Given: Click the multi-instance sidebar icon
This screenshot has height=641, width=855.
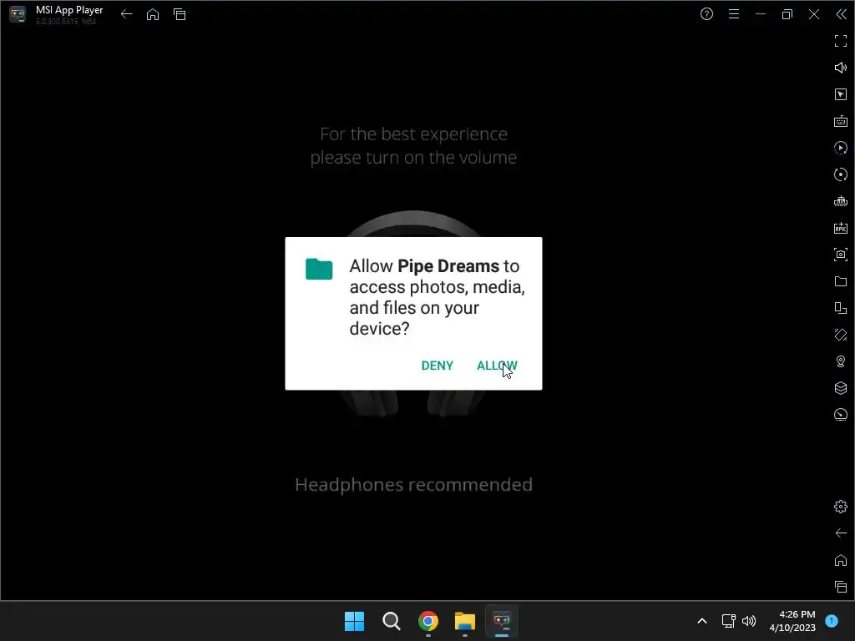Looking at the screenshot, I should [x=841, y=308].
